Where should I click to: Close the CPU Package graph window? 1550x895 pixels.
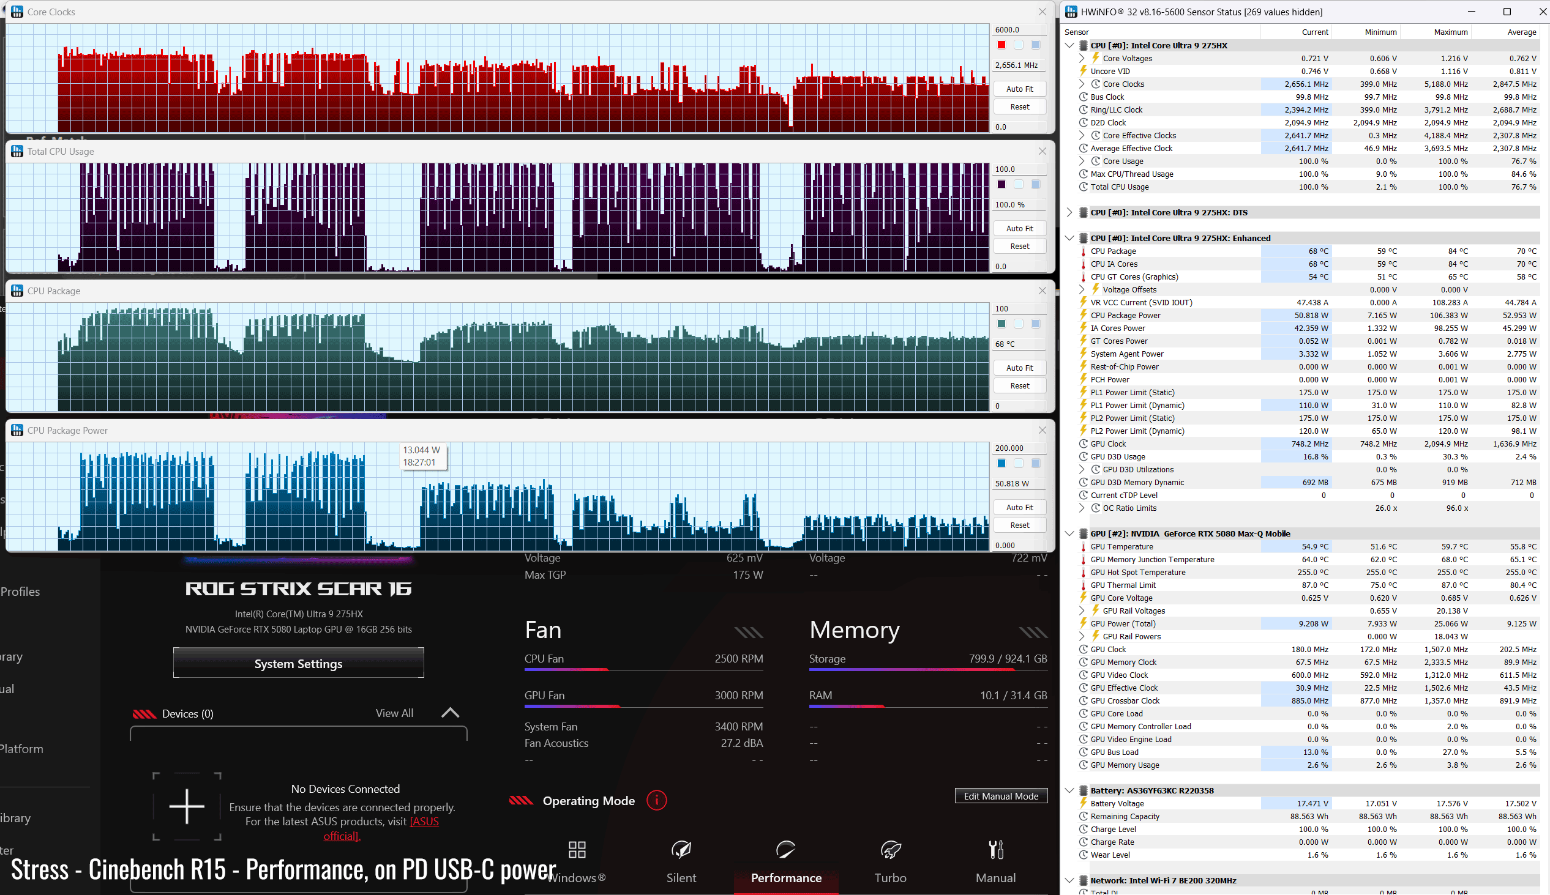pos(1042,291)
